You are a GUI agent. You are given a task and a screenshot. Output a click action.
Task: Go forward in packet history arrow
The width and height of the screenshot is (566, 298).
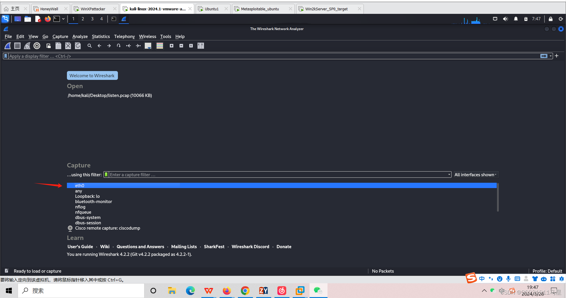[109, 46]
